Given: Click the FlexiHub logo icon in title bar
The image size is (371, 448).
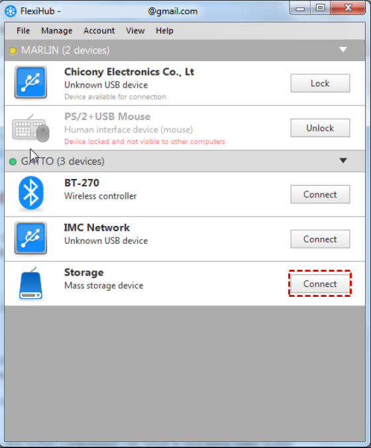Looking at the screenshot, I should click(11, 11).
